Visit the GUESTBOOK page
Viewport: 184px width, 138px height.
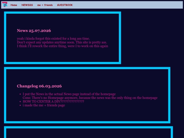pos(65,5)
